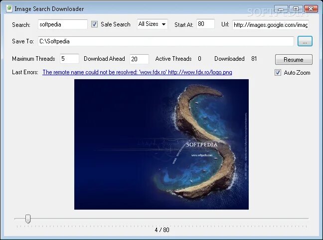323x240 pixels.
Task: Close the Image Search Downloader window
Action: pos(311,9)
